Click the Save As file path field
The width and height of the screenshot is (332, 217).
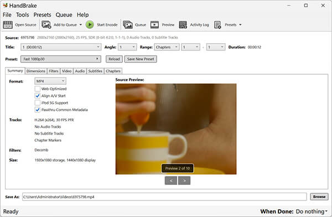(164, 197)
